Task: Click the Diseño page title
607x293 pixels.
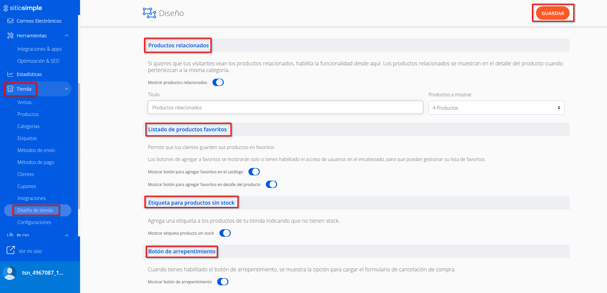Action: pyautogui.click(x=171, y=13)
